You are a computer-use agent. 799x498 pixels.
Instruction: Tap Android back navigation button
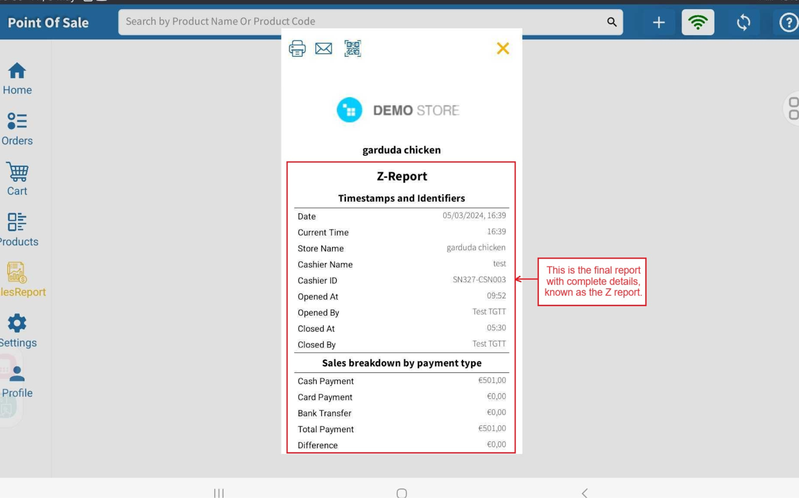coord(584,493)
